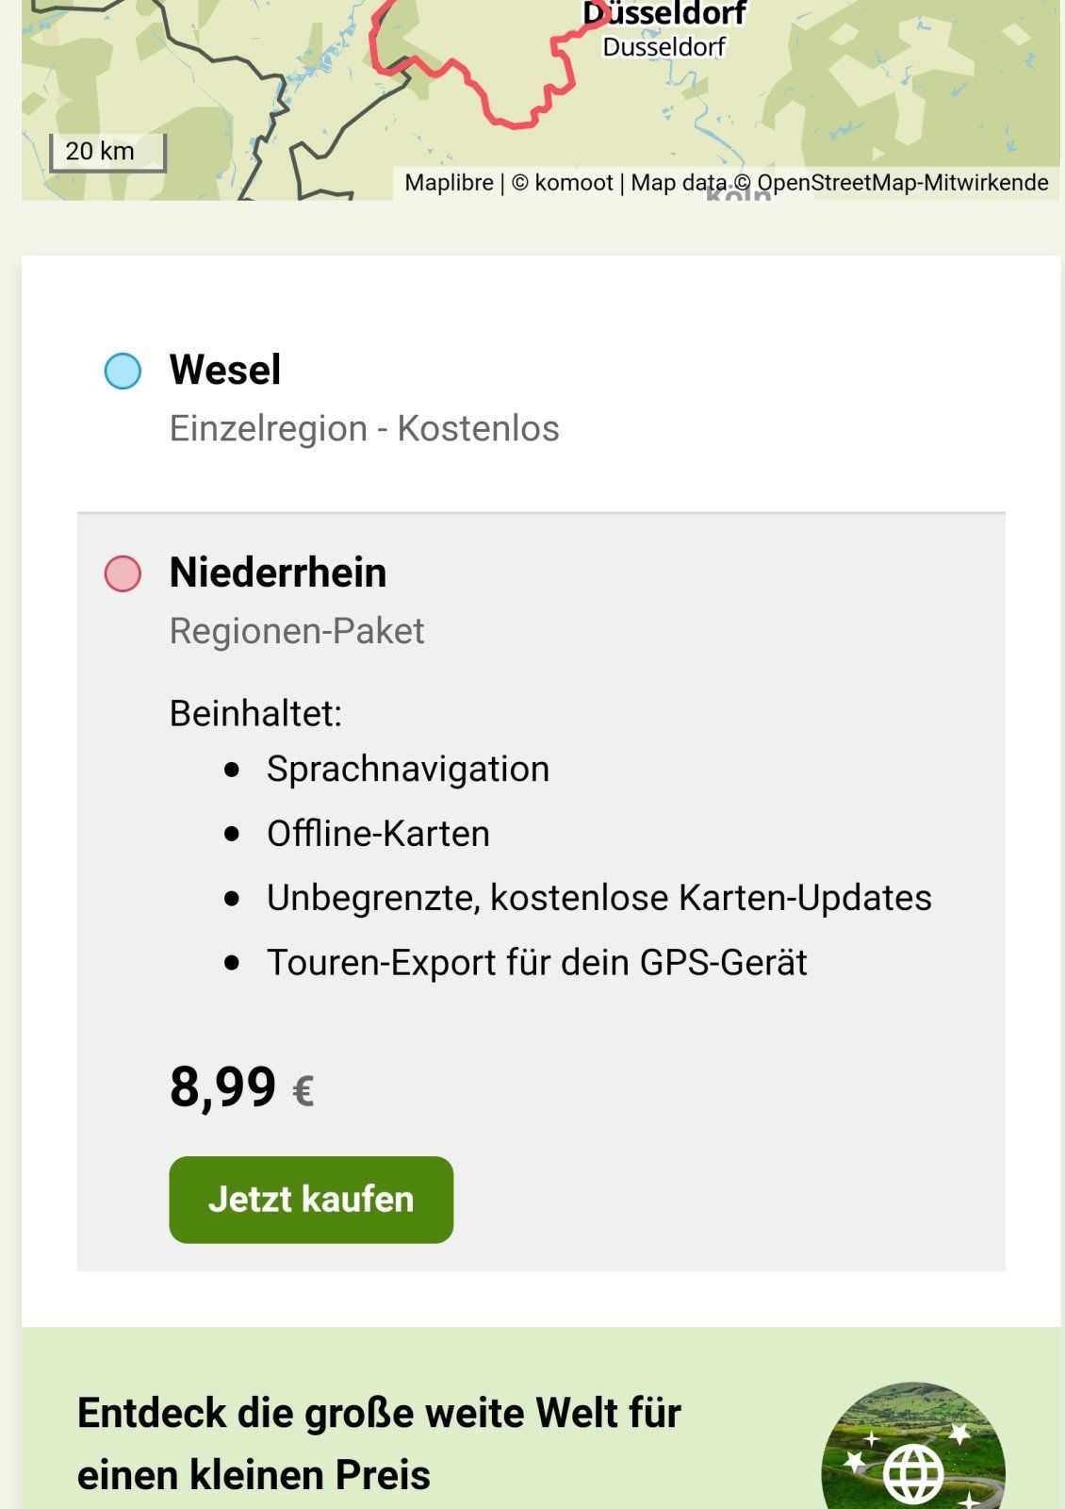Click the Einzelregion - Kostenlos subtitle
Screen dimensions: 1065x1509
tap(364, 428)
